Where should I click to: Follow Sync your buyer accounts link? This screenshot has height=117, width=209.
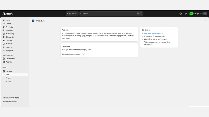click(x=153, y=34)
